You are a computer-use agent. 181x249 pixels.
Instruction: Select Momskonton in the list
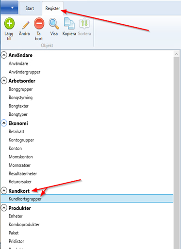[21, 157]
